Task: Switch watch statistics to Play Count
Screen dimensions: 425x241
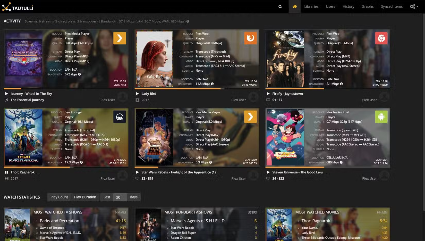Action: tap(59, 197)
